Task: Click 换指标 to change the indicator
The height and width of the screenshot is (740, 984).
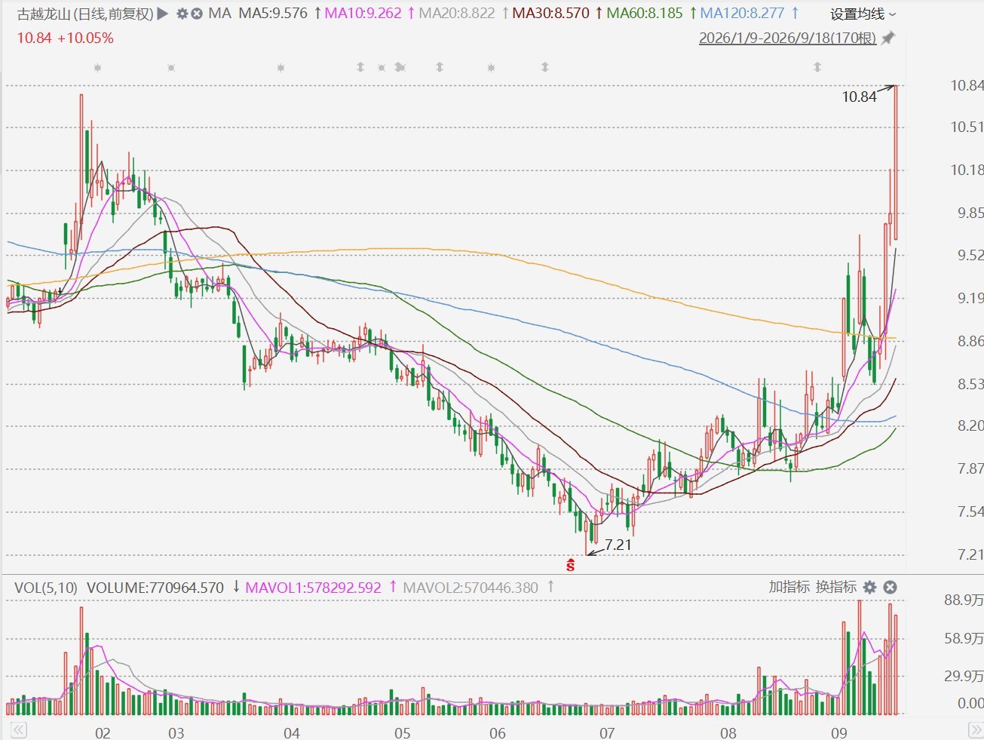Action: click(x=835, y=587)
